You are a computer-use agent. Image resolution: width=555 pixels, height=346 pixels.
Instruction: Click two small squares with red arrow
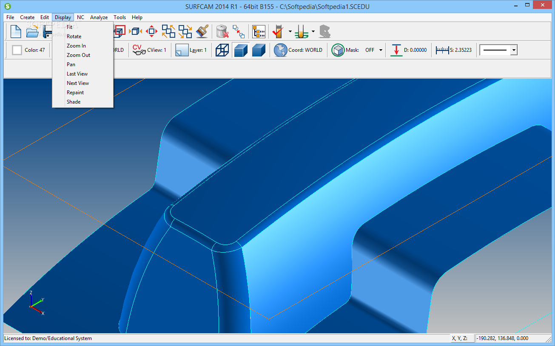(x=239, y=31)
